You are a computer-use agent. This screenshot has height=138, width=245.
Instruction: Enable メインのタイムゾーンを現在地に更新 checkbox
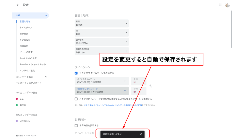[x=76, y=99]
